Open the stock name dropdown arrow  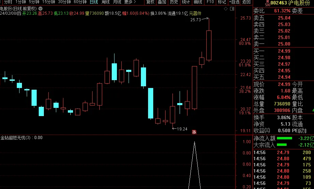(40, 9)
